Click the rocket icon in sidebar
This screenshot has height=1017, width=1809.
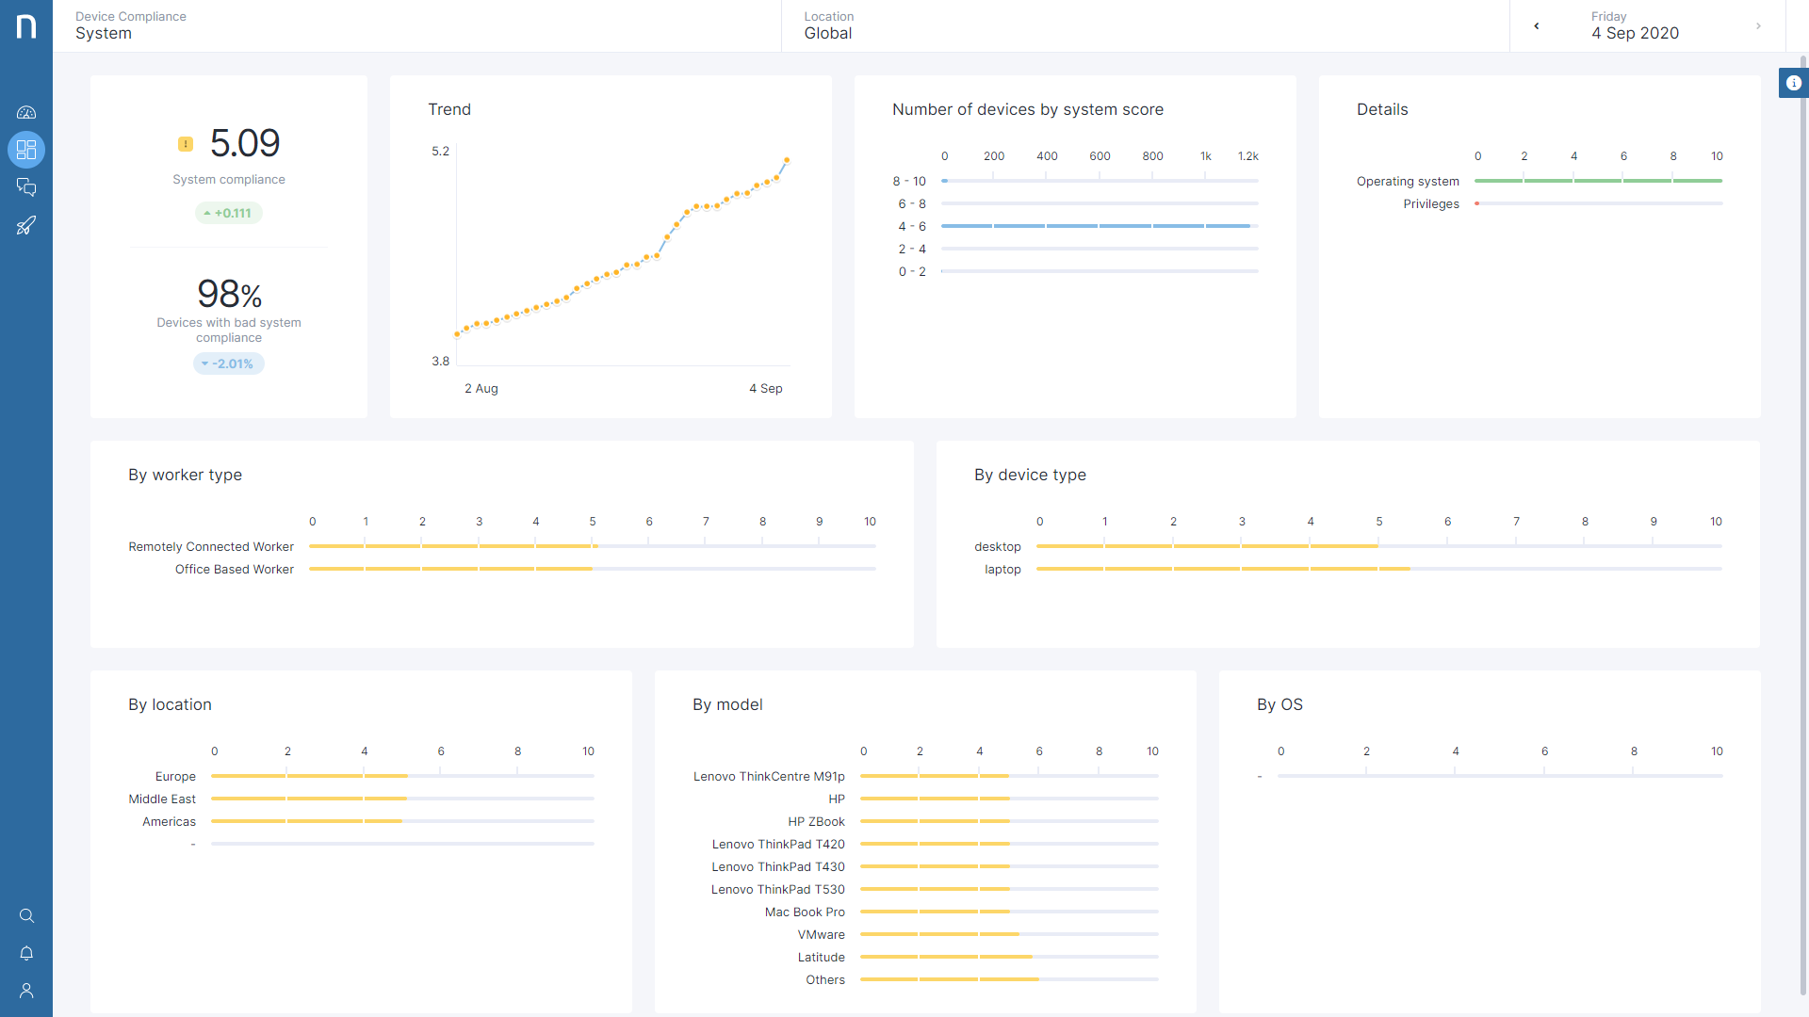(26, 225)
